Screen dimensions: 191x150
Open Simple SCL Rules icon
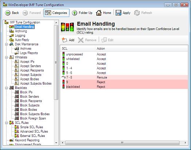click(17, 127)
